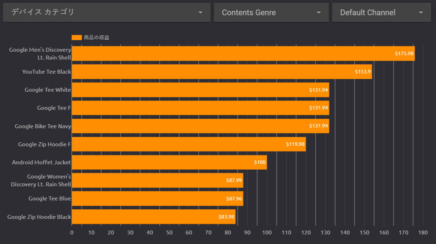Select the Google Men's Discovery Lt. Rain Shell bar
436x244 pixels.
pyautogui.click(x=243, y=53)
